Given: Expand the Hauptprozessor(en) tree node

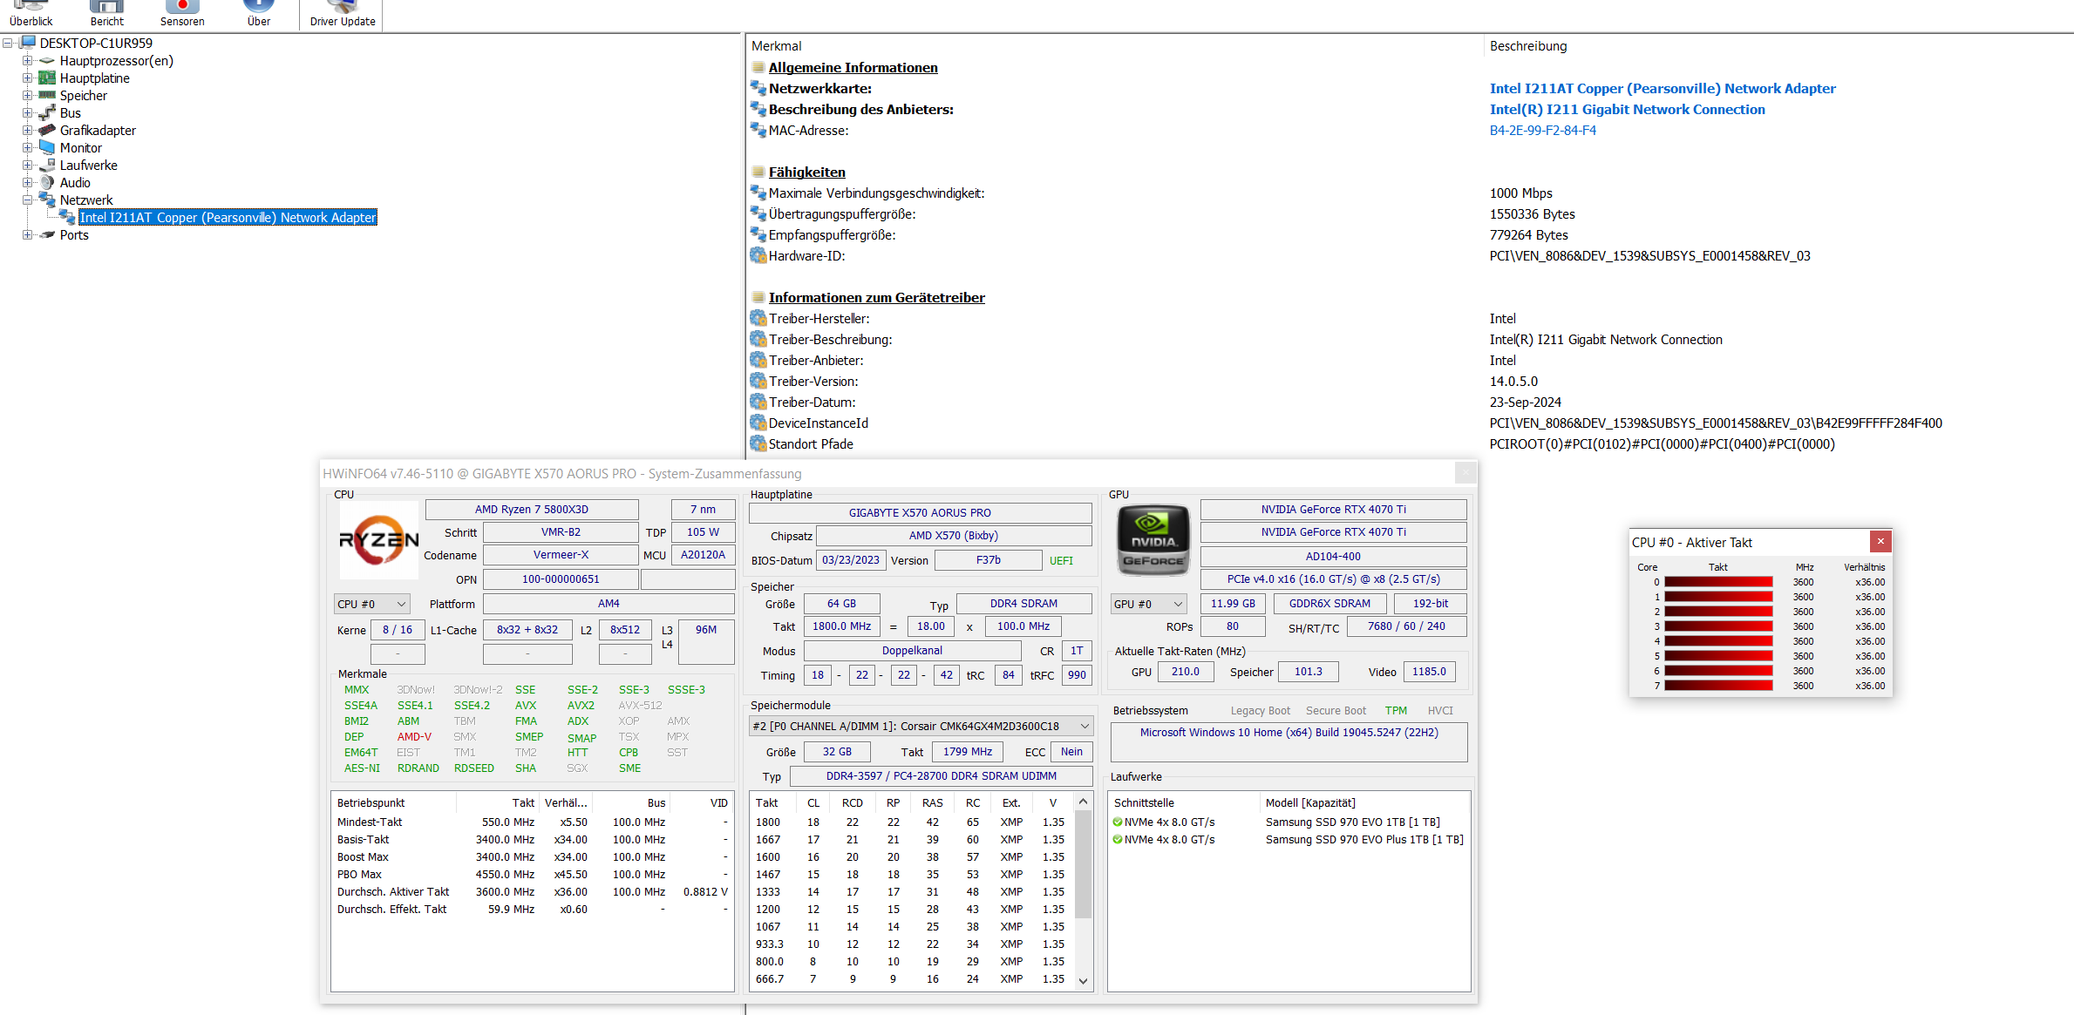Looking at the screenshot, I should pos(27,60).
